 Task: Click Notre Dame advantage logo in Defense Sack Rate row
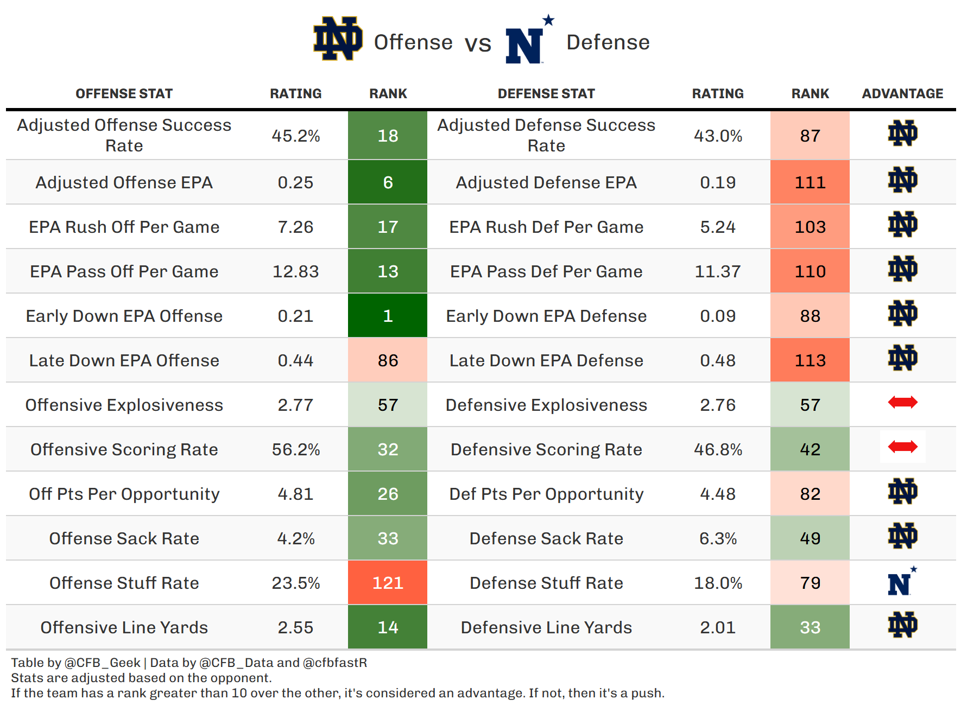pyautogui.click(x=902, y=536)
